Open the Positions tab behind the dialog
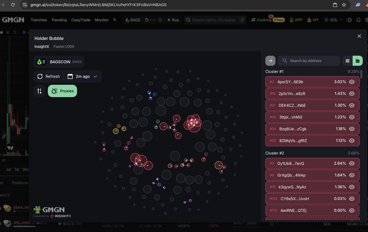 [x=20, y=183]
